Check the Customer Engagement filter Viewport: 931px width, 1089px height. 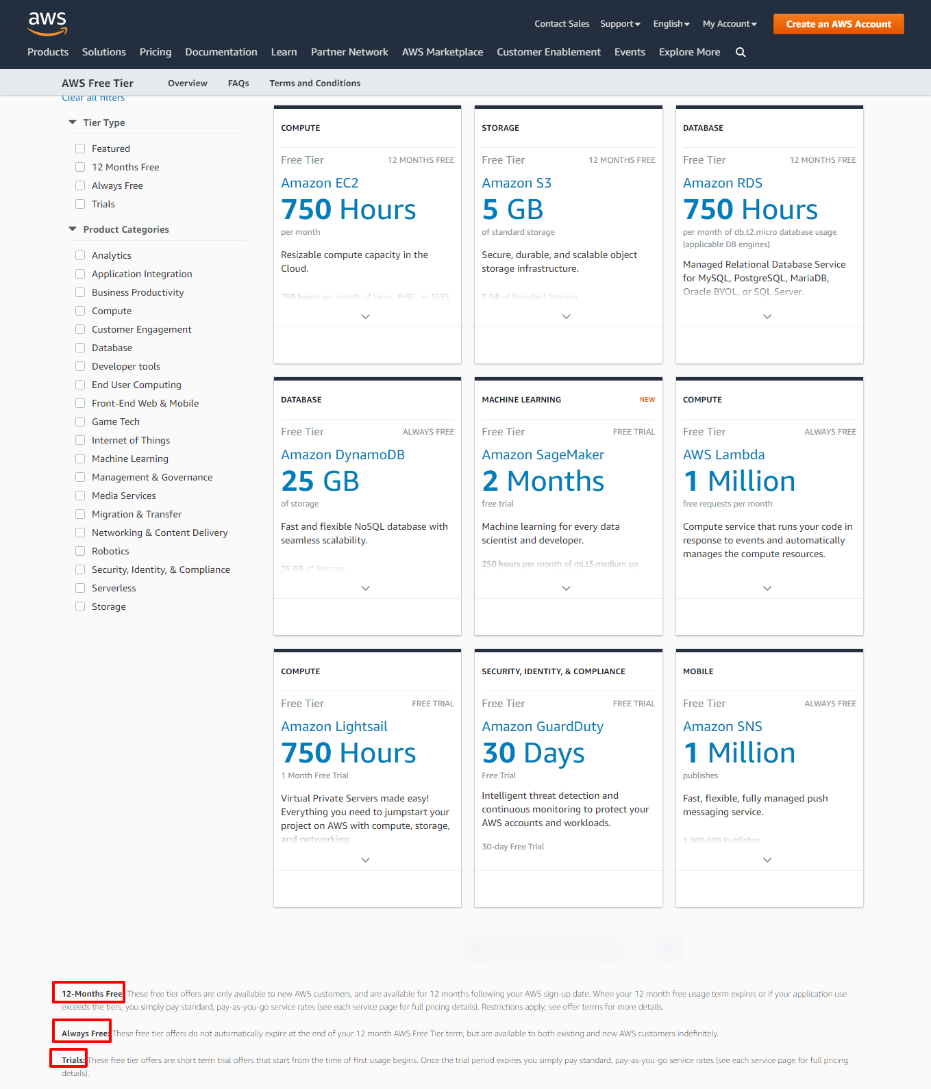[x=80, y=329]
